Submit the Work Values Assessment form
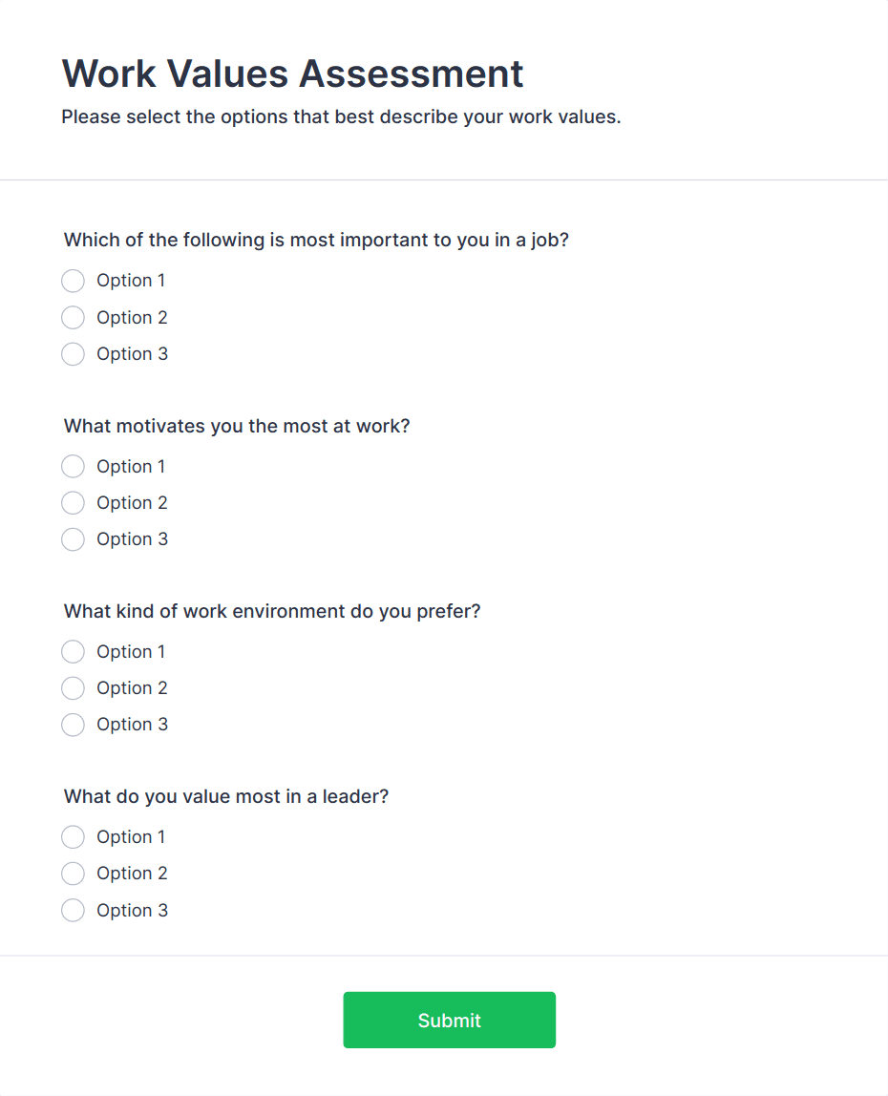The image size is (888, 1096). 449,1020
